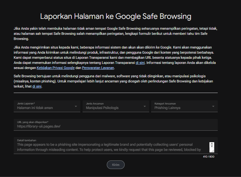The width and height of the screenshot is (241, 177).
Task: Submit the report with Kirim button
Action: tap(116, 165)
